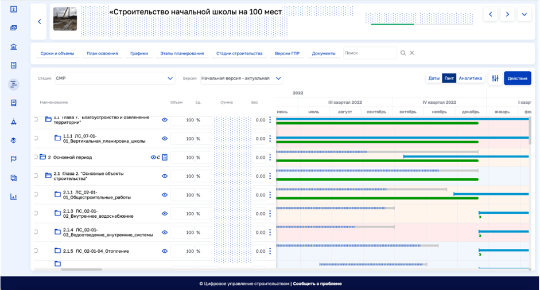Open the three-dot menu for the 2.1.5 Отопление row
This screenshot has width=540, height=290.
(270, 251)
